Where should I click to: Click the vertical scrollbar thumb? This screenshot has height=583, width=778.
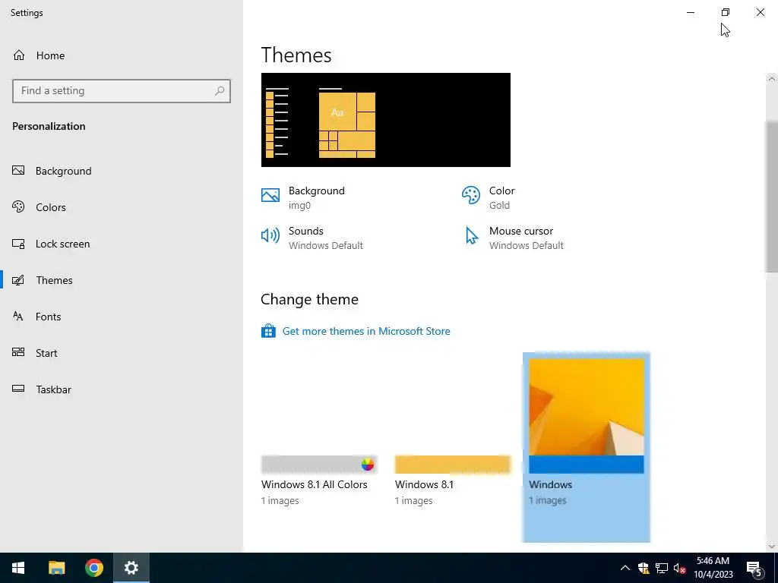[772, 197]
